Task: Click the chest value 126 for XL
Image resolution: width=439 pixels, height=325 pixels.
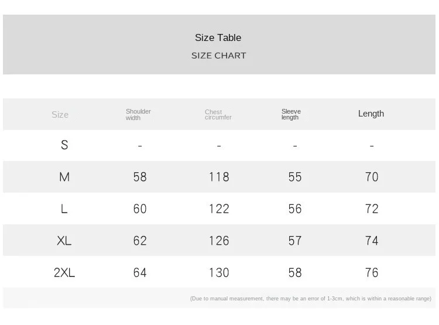Action: click(219, 241)
